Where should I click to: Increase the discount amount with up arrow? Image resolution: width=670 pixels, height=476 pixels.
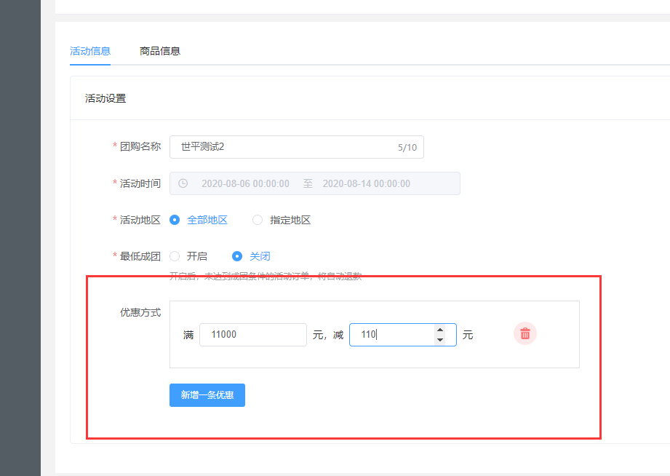pos(439,330)
